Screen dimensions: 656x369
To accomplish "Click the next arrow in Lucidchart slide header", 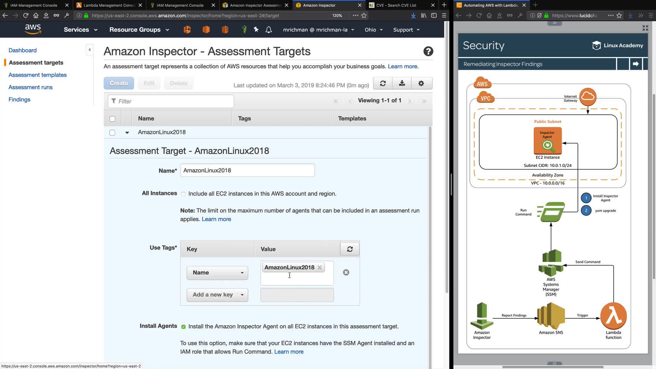I will point(635,64).
